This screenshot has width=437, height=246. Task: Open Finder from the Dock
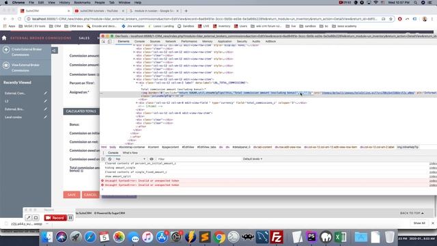tap(47, 237)
